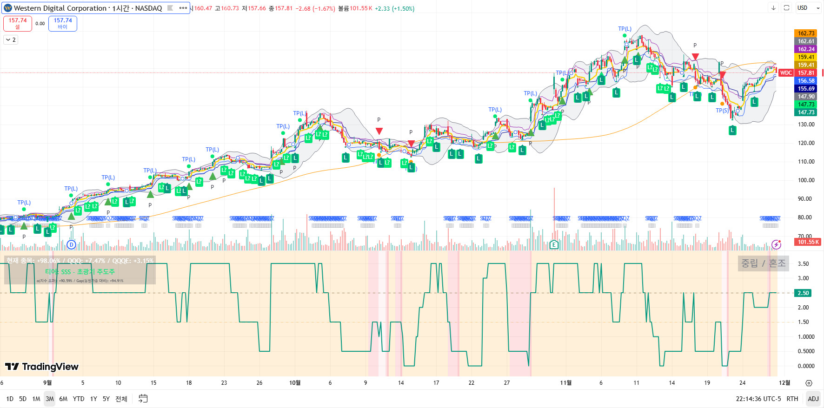Screen dimensions: 824x408
Task: Open time axis settings gear icon
Action: pos(809,383)
